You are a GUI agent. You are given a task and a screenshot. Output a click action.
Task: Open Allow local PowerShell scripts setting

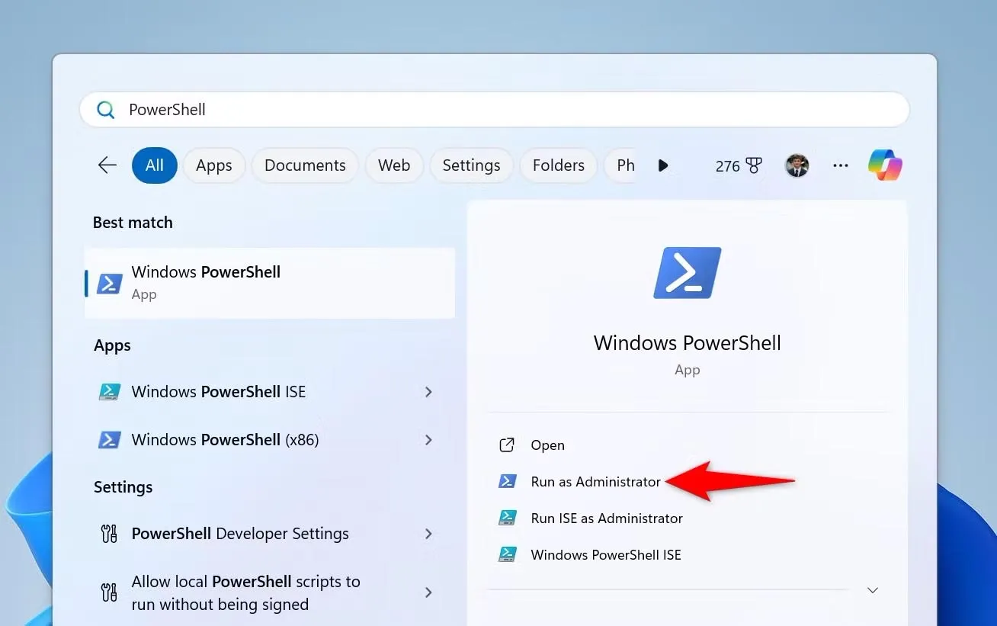[x=270, y=592]
